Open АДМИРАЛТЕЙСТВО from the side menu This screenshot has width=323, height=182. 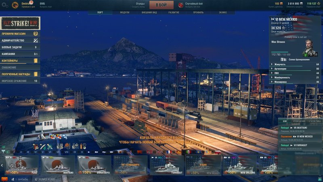click(20, 40)
